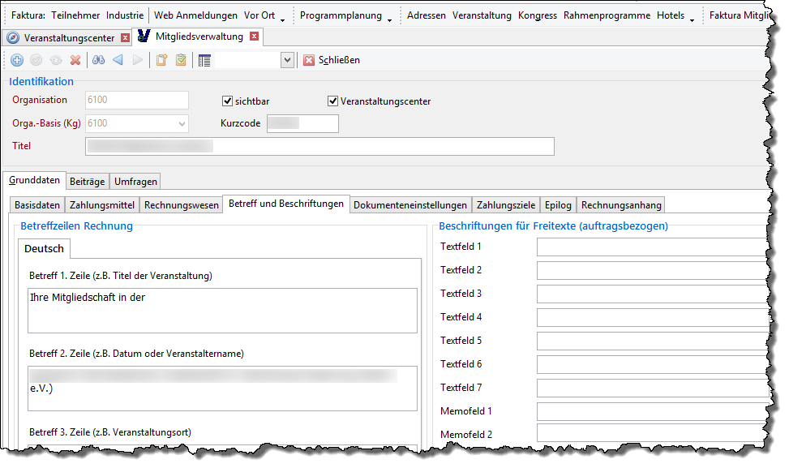Open the Zahlungsziele sub-tab
Viewport: 789px width, 468px height.
coord(504,205)
